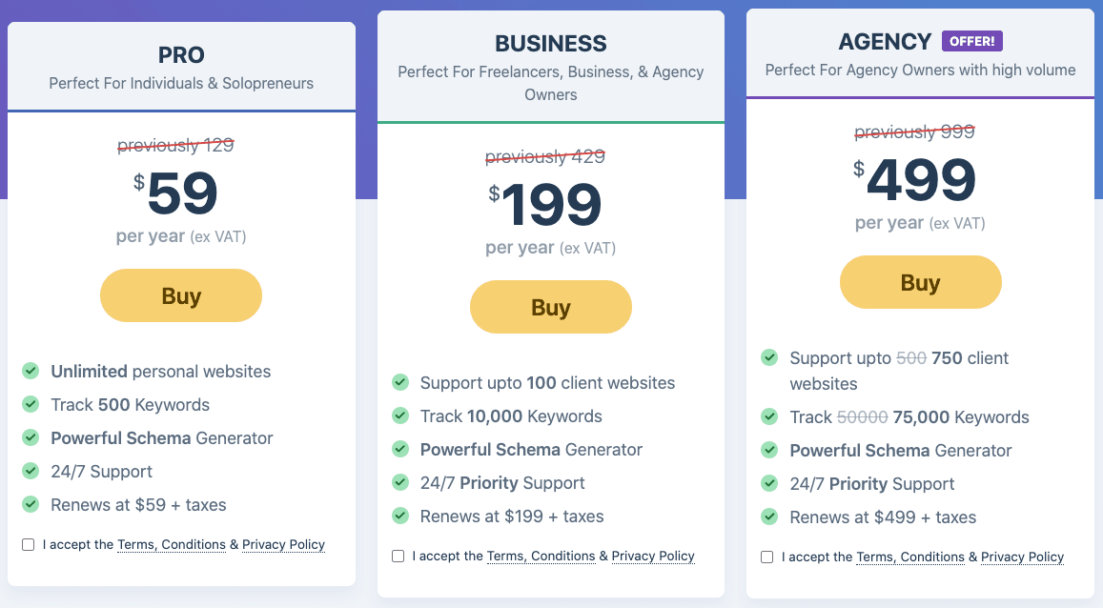Buy the AGENCY plan at $499

point(920,283)
